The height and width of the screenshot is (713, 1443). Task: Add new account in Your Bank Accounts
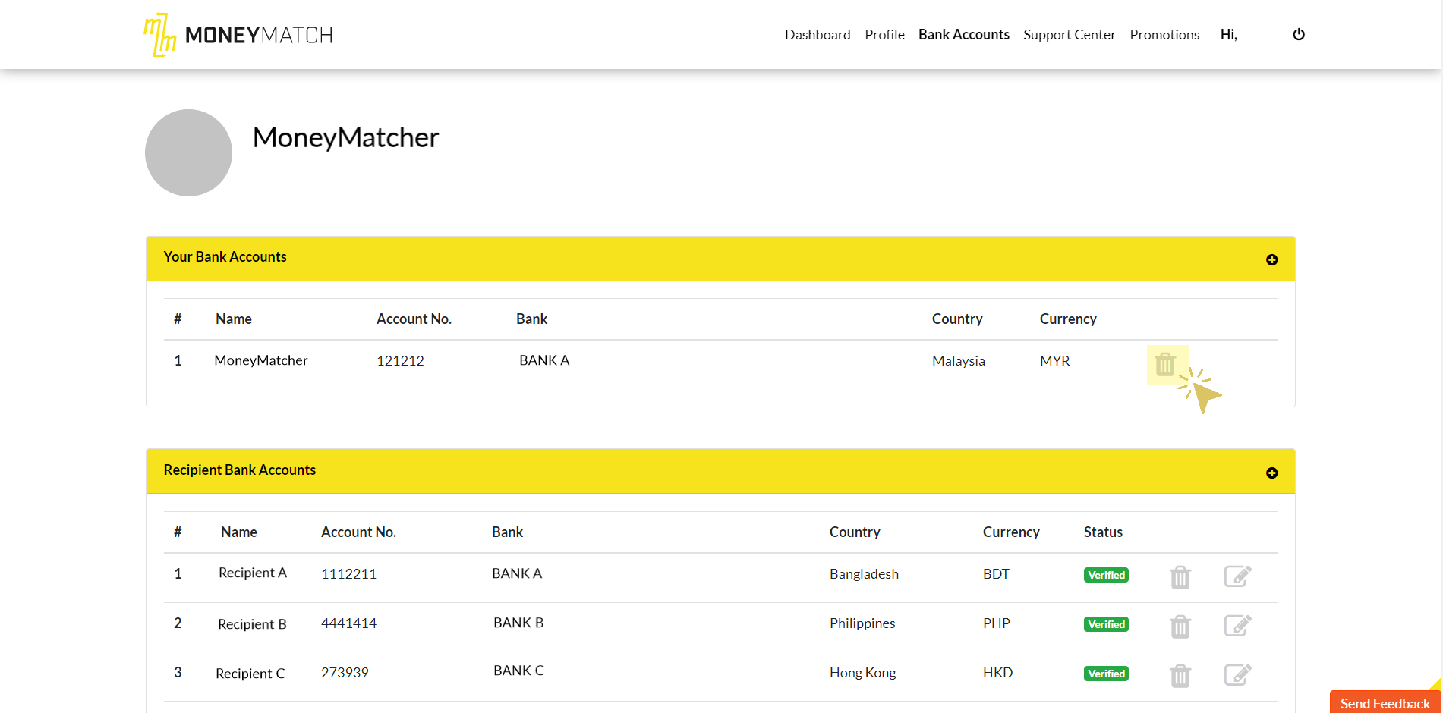1271,260
